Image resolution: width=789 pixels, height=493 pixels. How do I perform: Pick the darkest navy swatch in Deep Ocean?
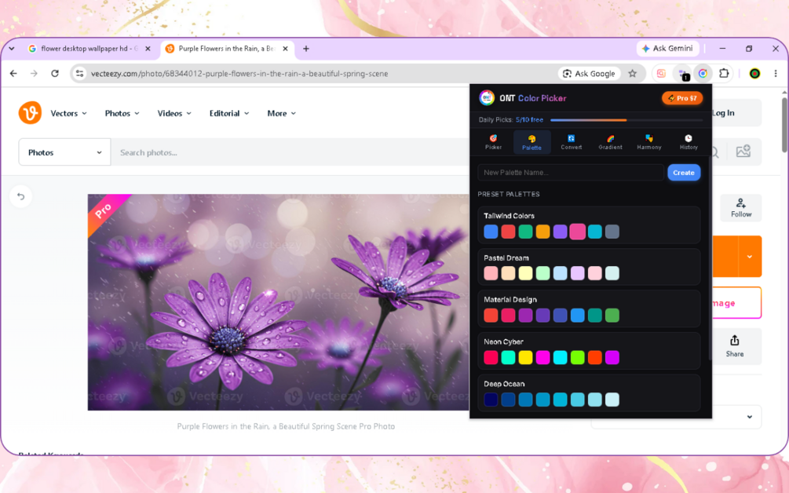[491, 400]
